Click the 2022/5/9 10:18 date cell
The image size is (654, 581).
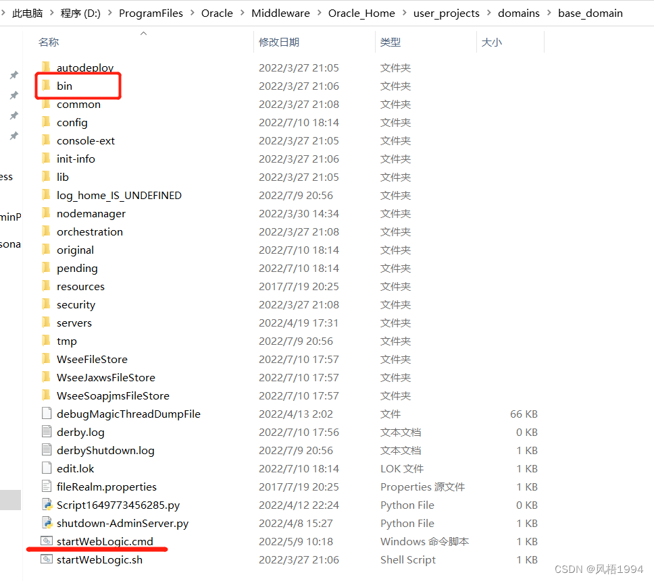(296, 541)
